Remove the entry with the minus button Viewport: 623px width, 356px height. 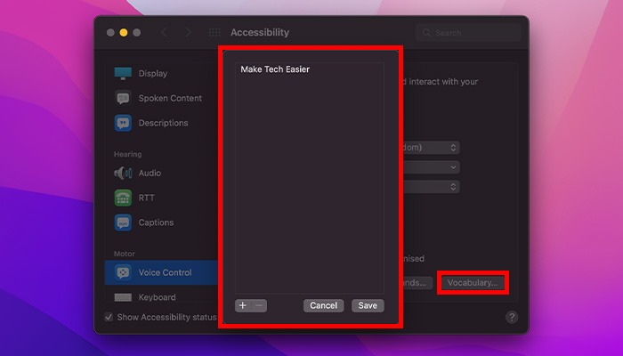point(259,305)
